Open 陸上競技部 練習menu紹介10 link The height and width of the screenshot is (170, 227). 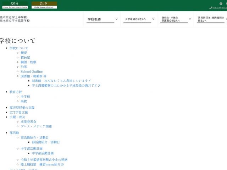pos(42,164)
